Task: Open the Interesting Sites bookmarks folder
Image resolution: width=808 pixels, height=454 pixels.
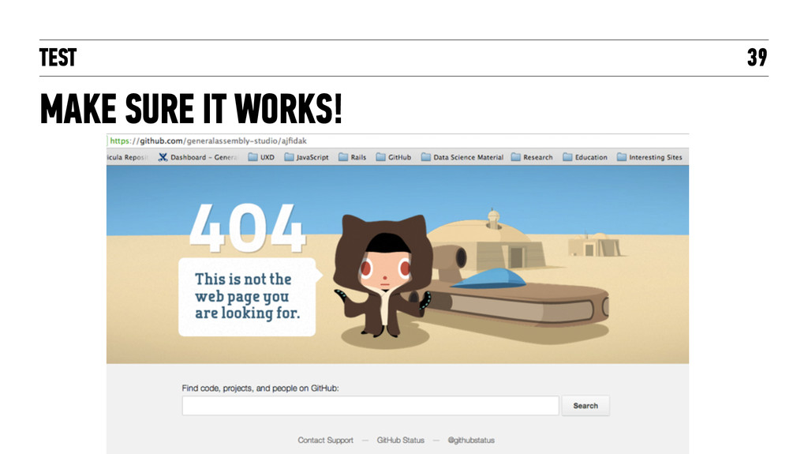Action: click(x=649, y=157)
